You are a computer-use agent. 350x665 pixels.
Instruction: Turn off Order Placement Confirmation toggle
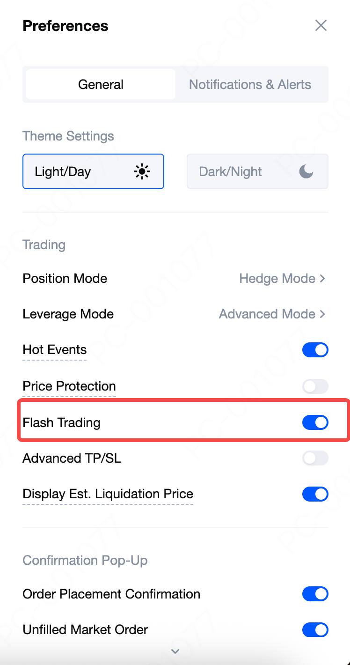tap(315, 594)
